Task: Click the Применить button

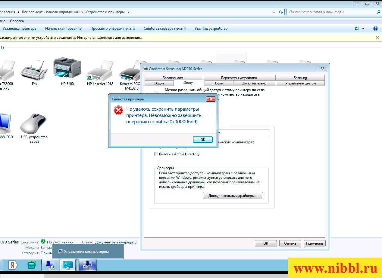Action: [315, 243]
